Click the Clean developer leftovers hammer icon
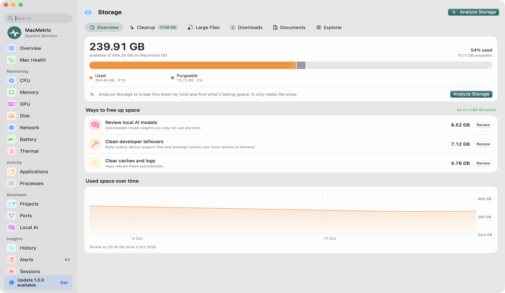505x293 pixels. (95, 144)
